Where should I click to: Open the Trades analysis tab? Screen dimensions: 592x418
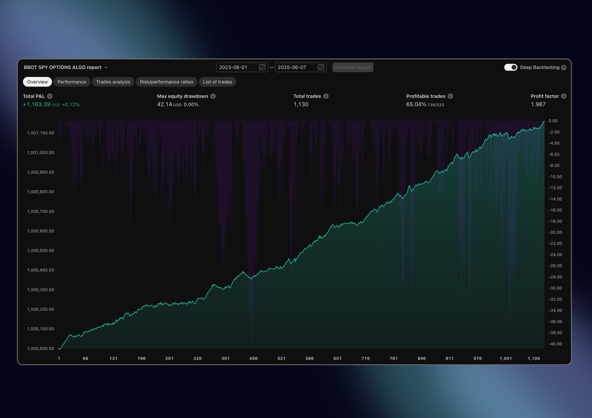113,82
